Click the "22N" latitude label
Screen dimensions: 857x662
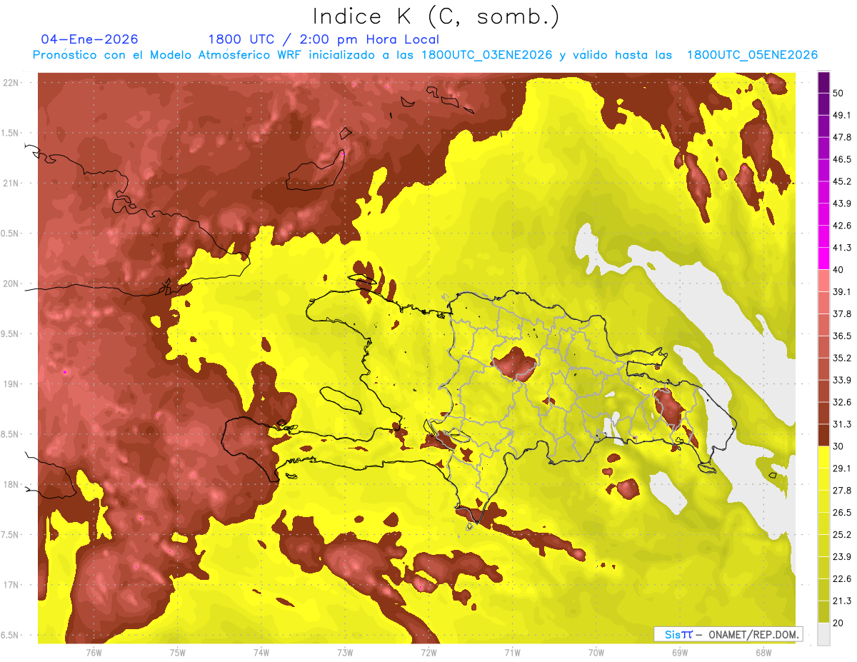pyautogui.click(x=11, y=83)
